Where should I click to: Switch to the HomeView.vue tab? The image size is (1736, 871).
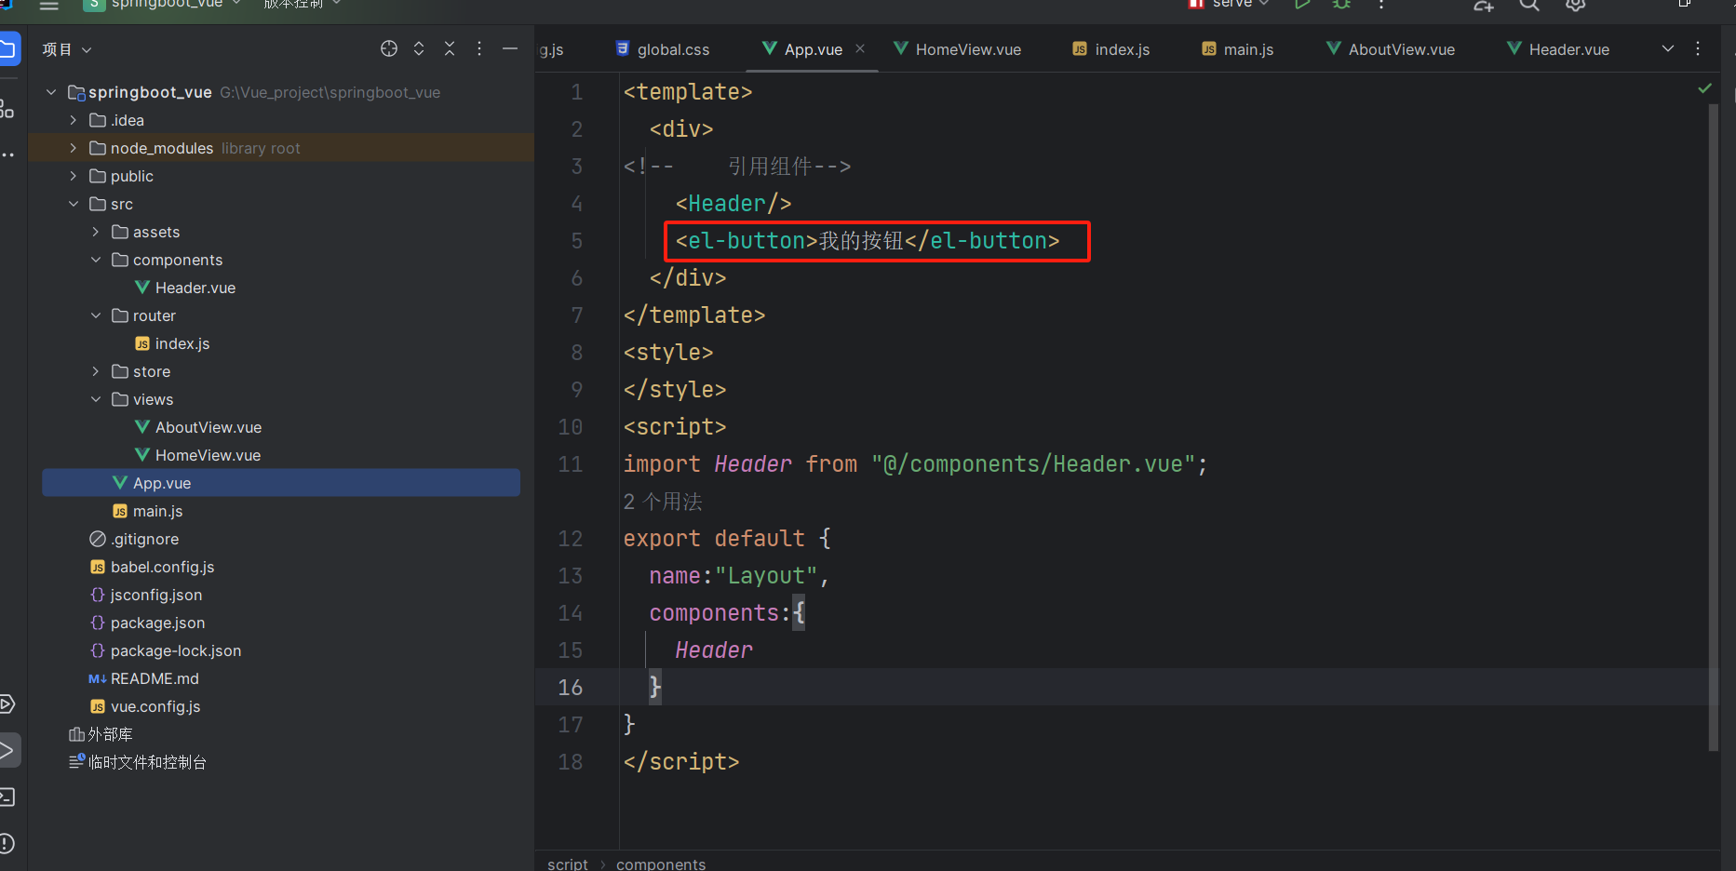(x=958, y=49)
